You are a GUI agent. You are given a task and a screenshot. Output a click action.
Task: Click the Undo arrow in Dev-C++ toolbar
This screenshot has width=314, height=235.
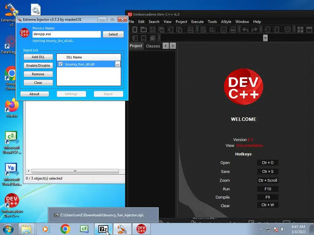pos(246,30)
